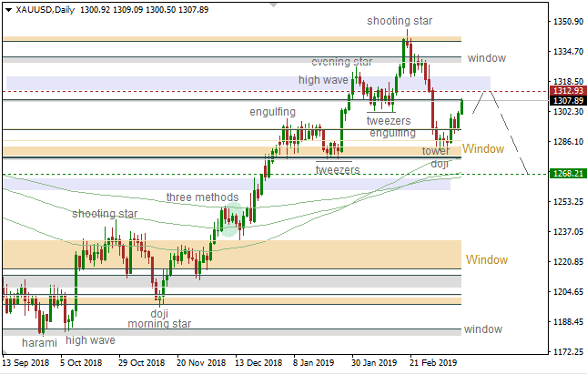587x374 pixels.
Task: Click the "morning star" pattern annotation
Action: click(158, 323)
